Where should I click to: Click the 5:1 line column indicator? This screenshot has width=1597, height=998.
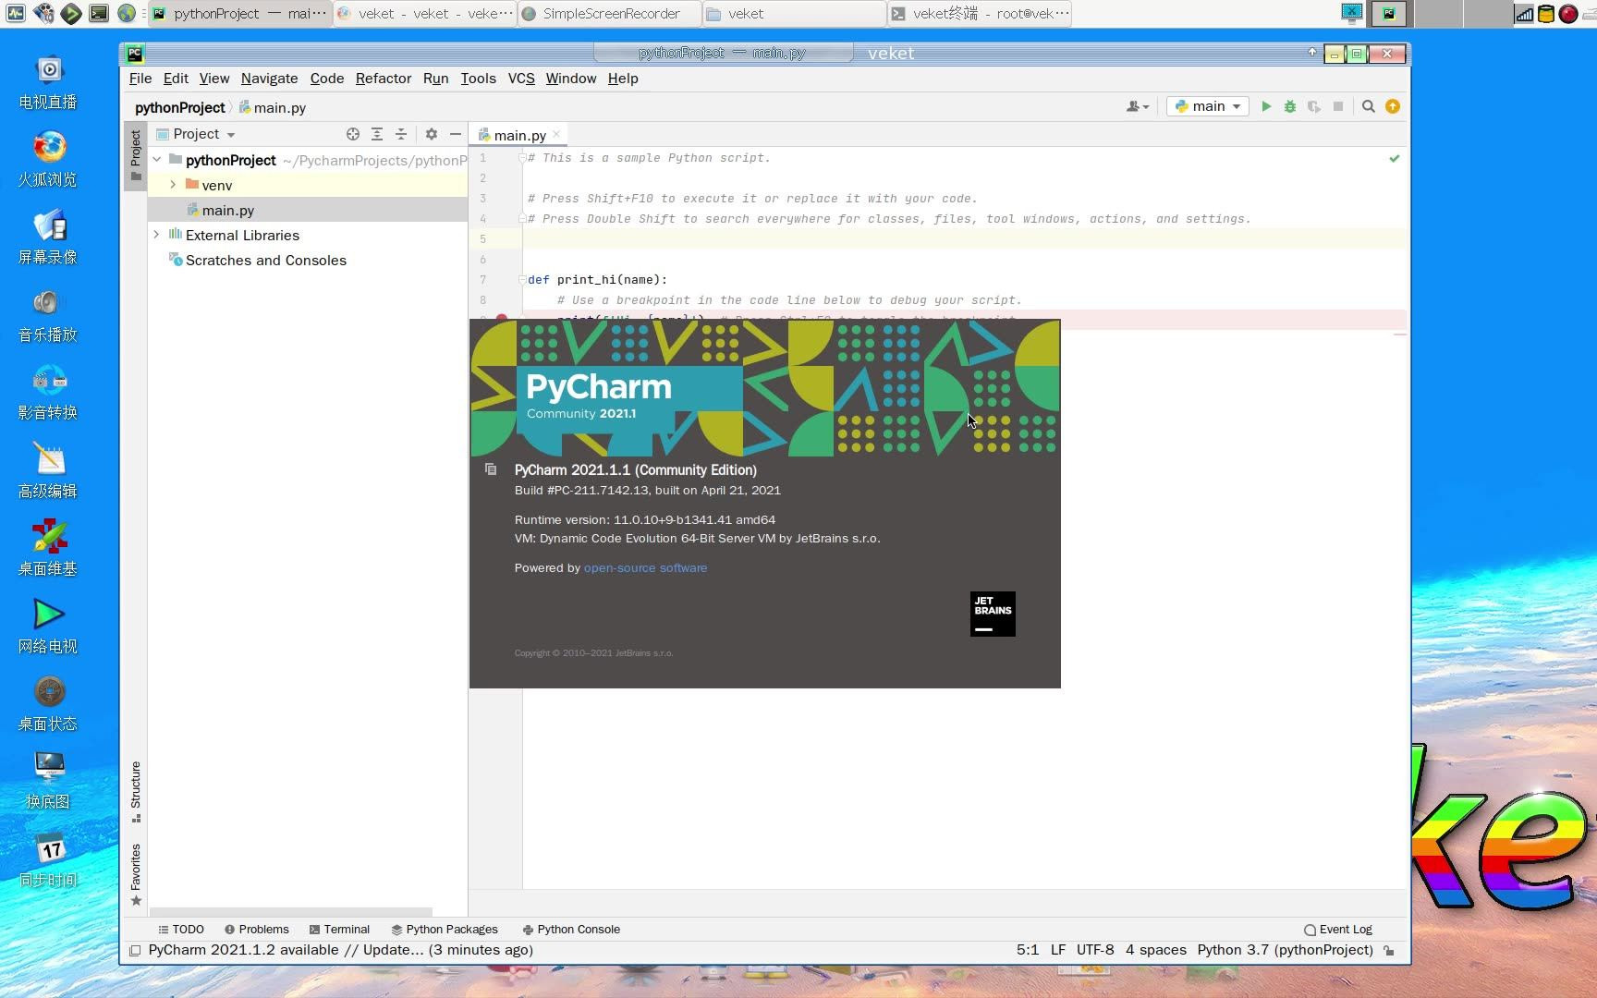(1028, 950)
